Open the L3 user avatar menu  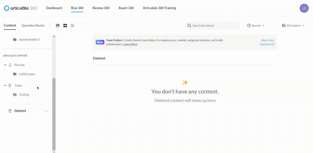[x=304, y=8]
